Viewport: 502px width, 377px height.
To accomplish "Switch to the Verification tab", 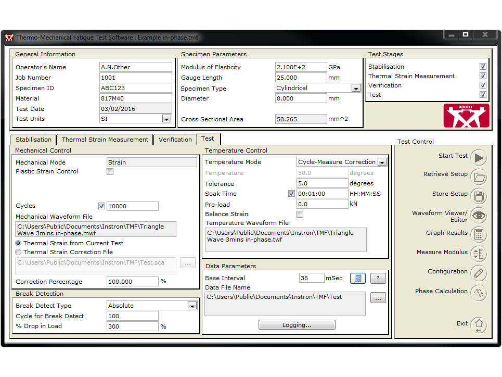I will click(175, 140).
